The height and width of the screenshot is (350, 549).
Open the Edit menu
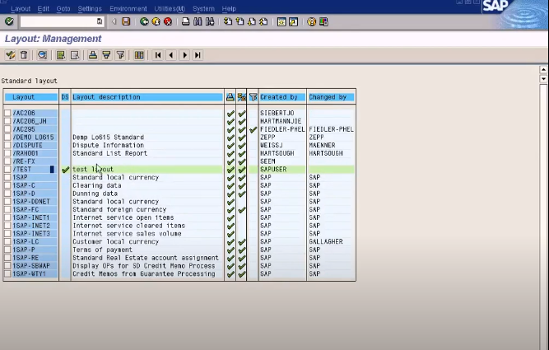(44, 9)
